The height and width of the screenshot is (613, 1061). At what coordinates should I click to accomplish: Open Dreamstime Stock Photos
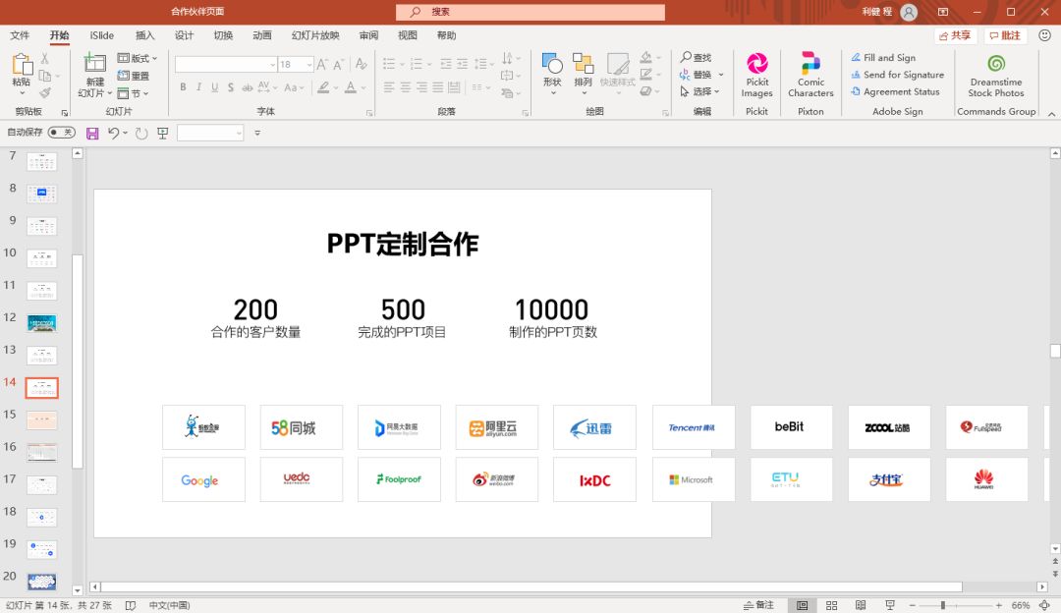tap(995, 75)
